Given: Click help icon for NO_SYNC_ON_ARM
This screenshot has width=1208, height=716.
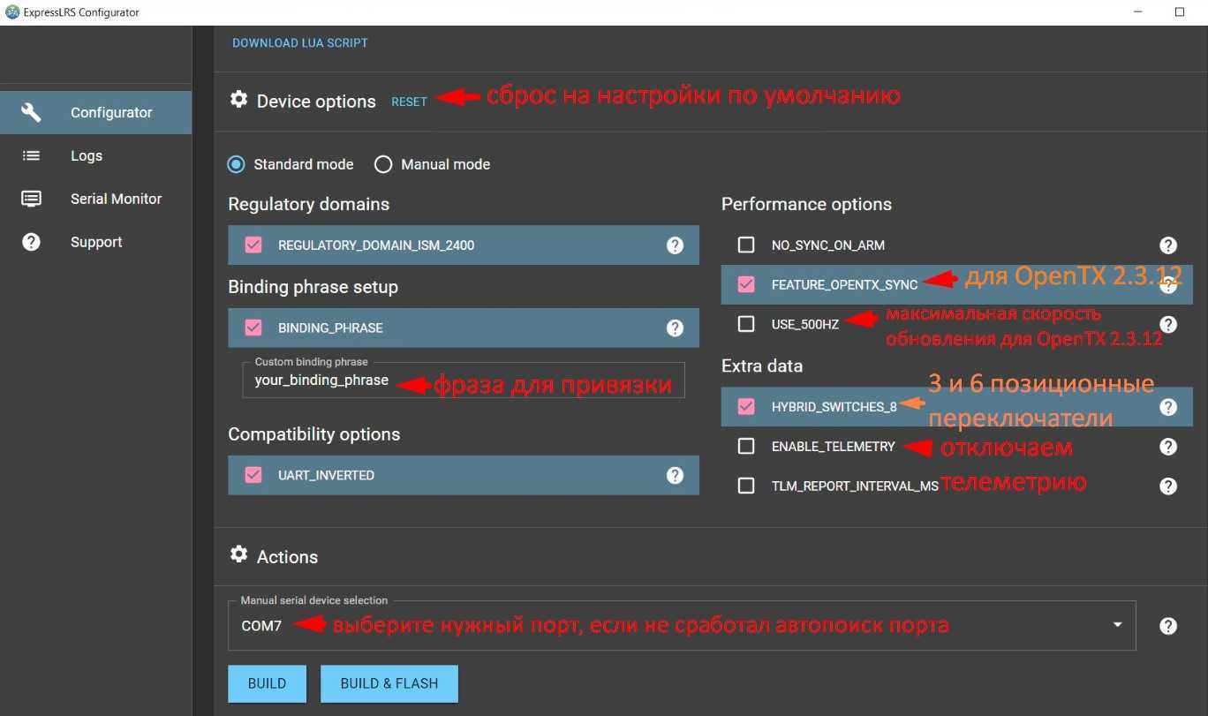Looking at the screenshot, I should [1167, 245].
